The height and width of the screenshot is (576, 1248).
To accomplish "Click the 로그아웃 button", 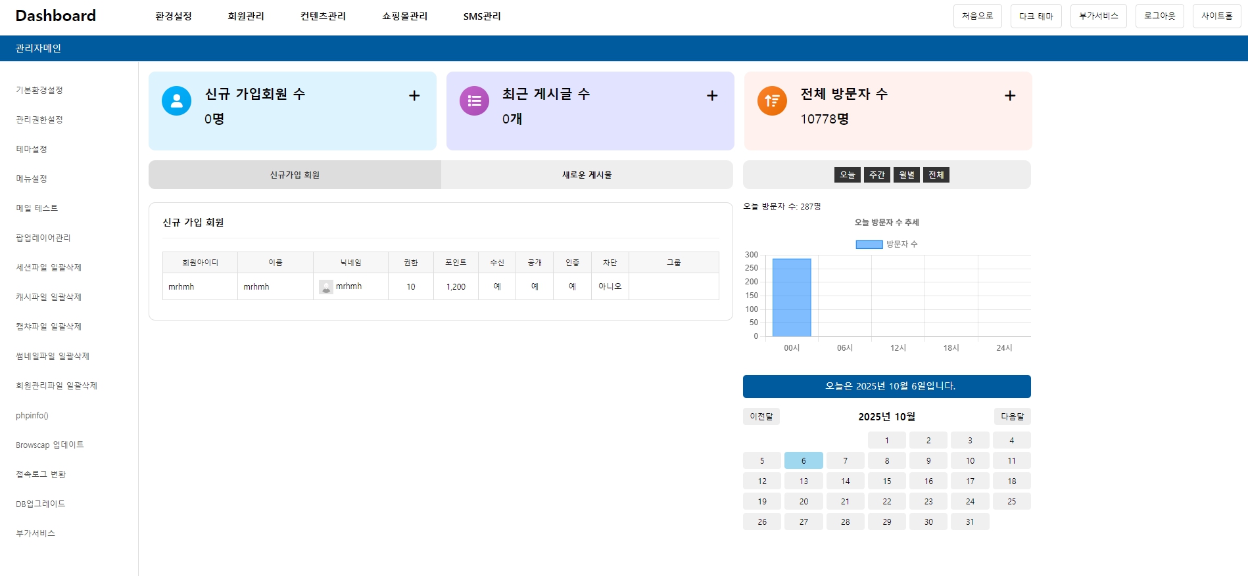I will coord(1159,16).
